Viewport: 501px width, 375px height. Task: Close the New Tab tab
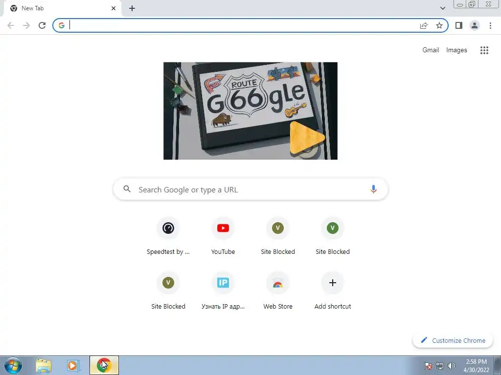tap(114, 8)
